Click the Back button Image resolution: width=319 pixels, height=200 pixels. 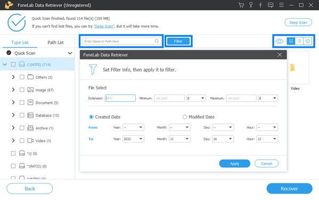30,189
